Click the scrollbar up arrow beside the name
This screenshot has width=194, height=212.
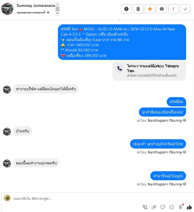point(58,4)
